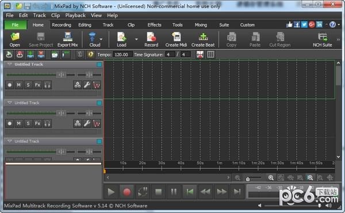The height and width of the screenshot is (213, 345).
Task: Click the metronome icon in the small toolbar
Action: (x=80, y=54)
